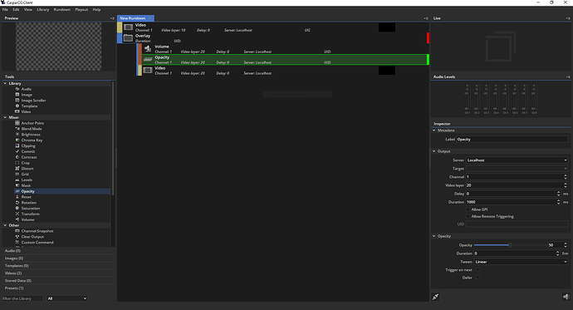Toggle Allow Remote Triggering checkbox
The height and width of the screenshot is (310, 573).
[x=468, y=216]
